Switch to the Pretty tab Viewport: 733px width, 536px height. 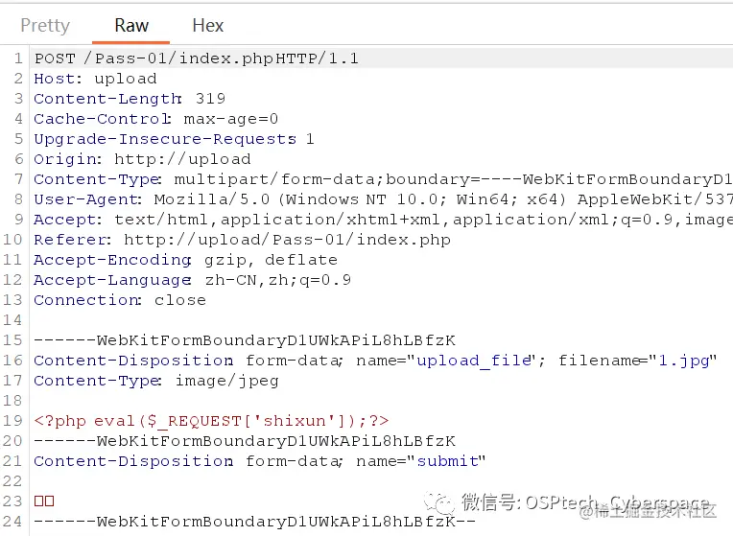point(45,25)
